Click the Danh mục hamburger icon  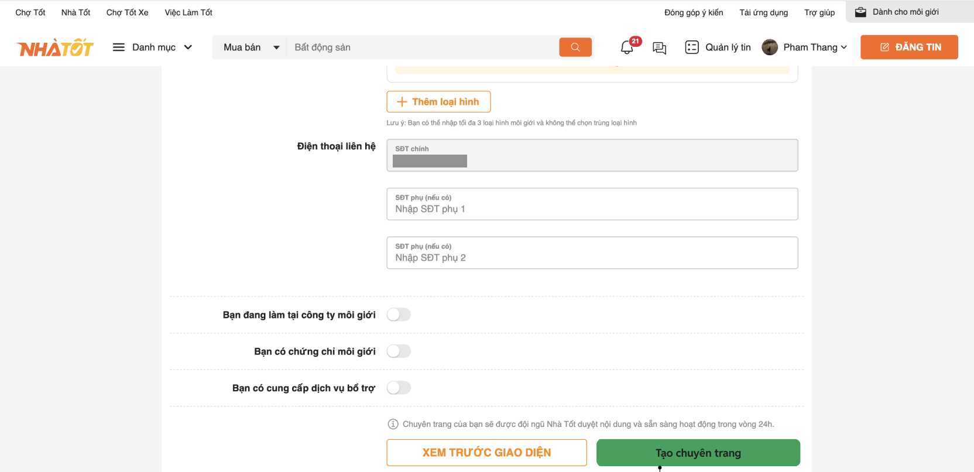[119, 47]
